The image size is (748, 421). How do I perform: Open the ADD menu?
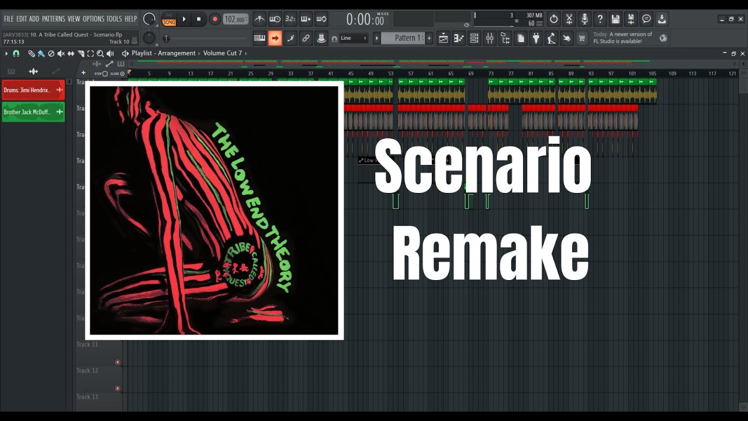coord(34,19)
